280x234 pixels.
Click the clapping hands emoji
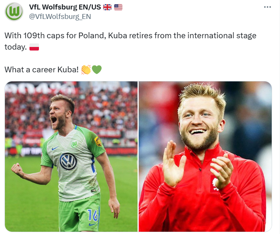(86, 70)
